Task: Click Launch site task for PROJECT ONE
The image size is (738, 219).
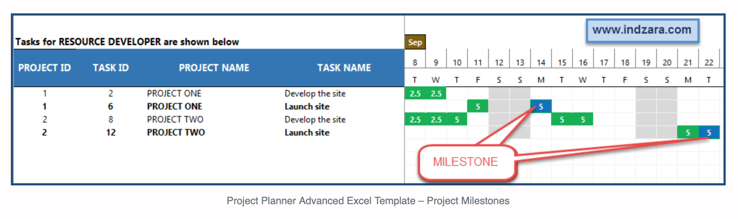Action: [x=307, y=107]
